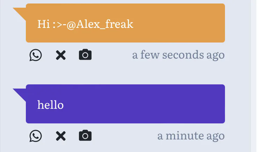This screenshot has width=262, height=152.
Task: Click the "a minute ago" timestamp
Action: [x=191, y=136]
